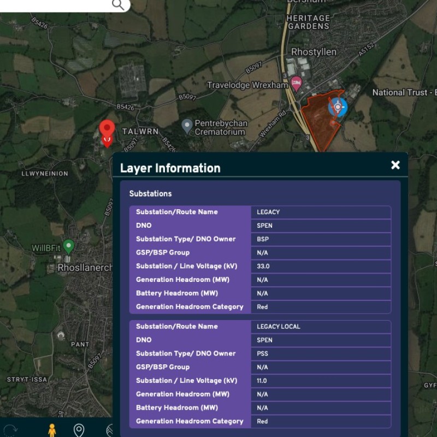
Task: Click 'SPEN' DNO value in LEGACY LOCAL table
Action: (x=264, y=340)
